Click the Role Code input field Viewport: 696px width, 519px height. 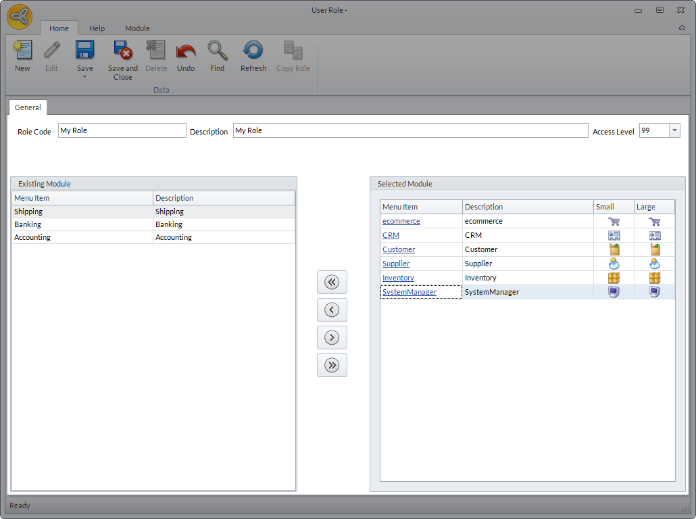point(122,131)
